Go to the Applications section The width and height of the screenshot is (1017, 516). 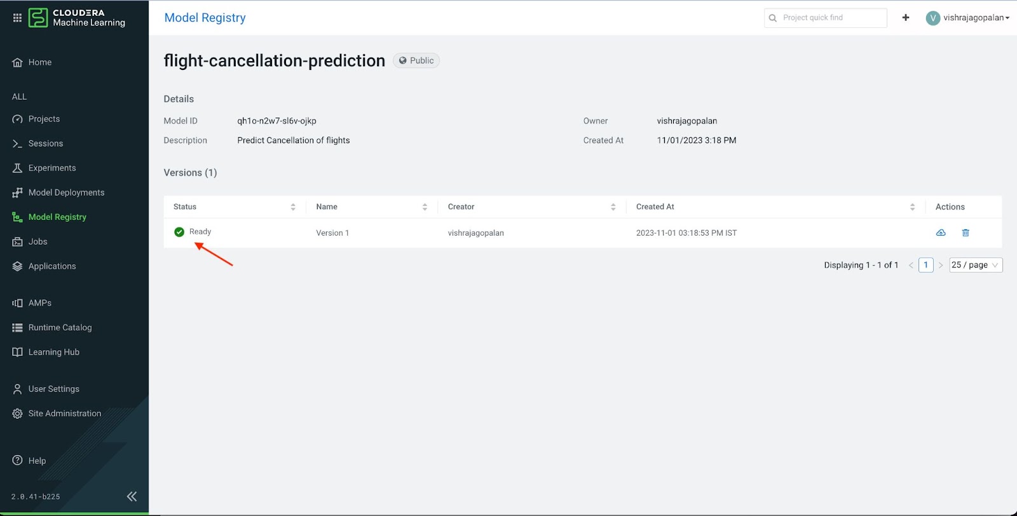(x=52, y=266)
